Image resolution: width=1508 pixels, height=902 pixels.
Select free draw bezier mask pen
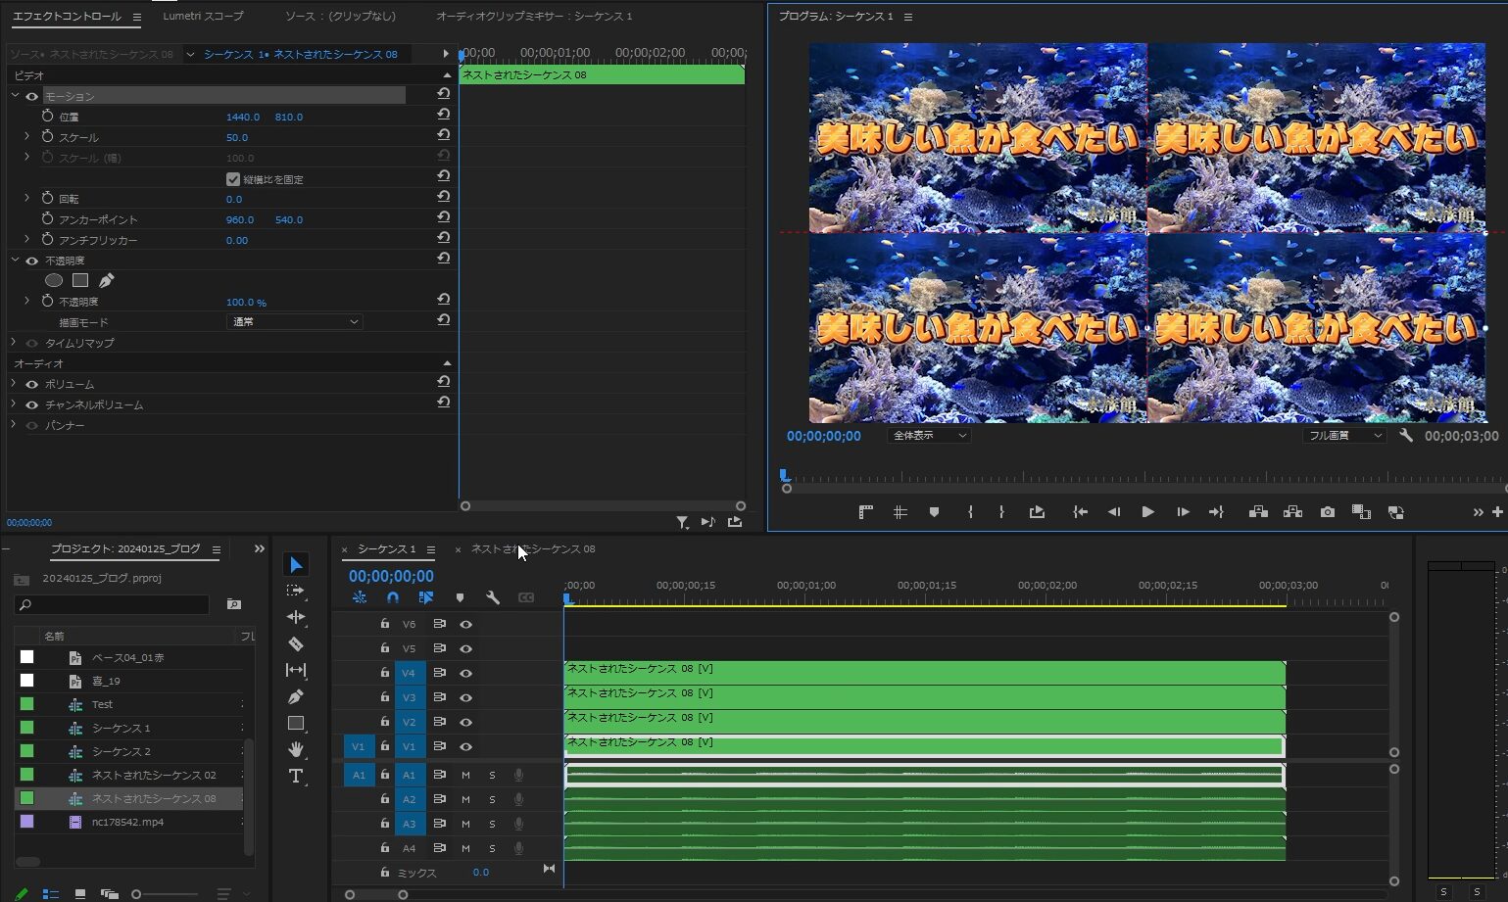point(106,281)
